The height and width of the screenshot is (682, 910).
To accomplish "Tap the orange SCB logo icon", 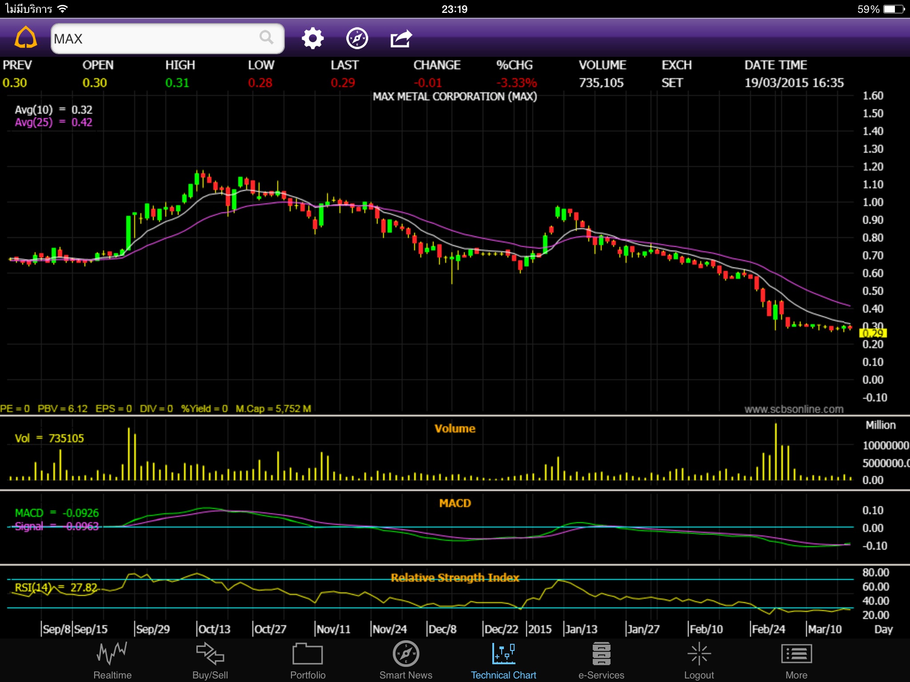I will (26, 37).
